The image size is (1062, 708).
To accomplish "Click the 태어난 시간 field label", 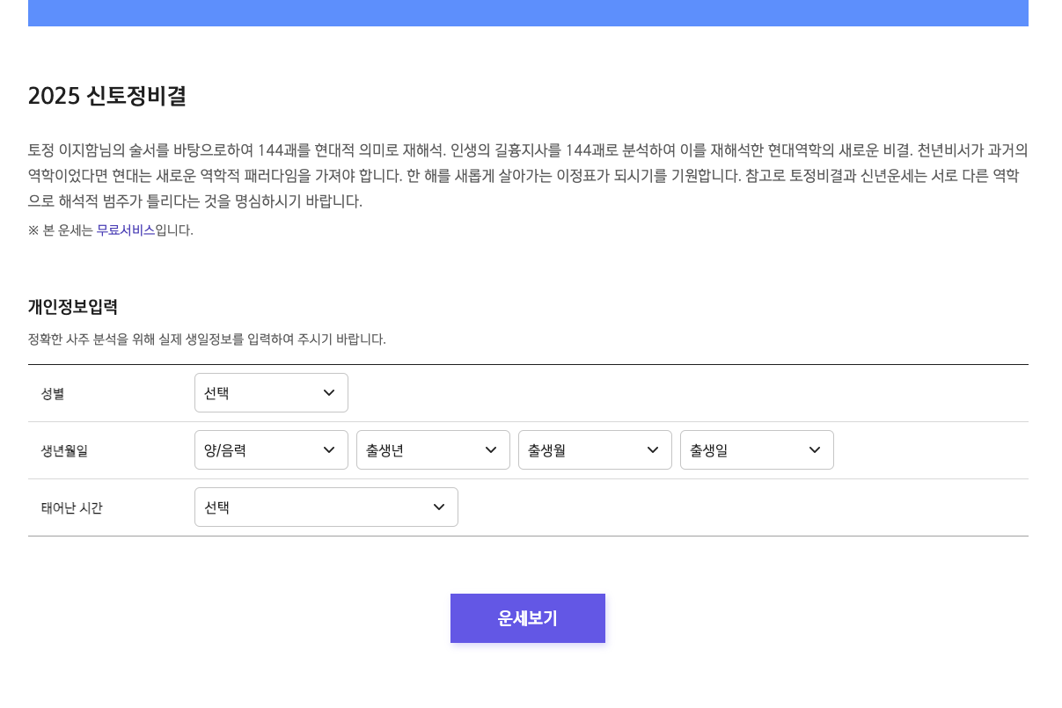I will pyautogui.click(x=72, y=507).
